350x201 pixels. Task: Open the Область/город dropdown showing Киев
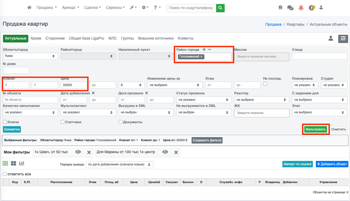(30, 56)
